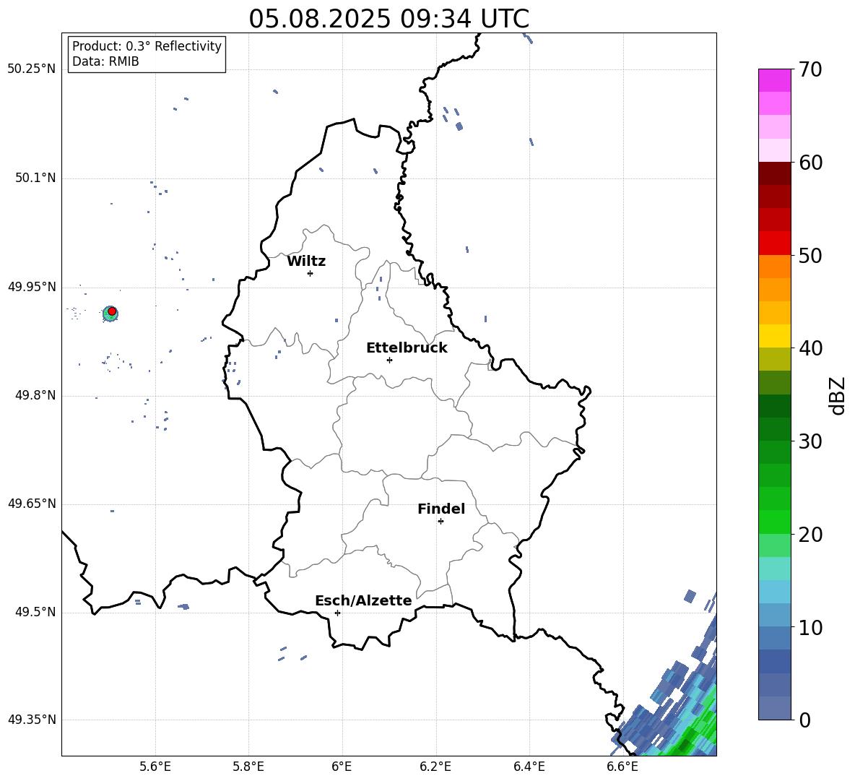This screenshot has width=855, height=781.
Task: Click the colorbar tick label 30
Action: click(810, 441)
